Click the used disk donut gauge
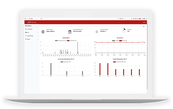 coord(123,31)
